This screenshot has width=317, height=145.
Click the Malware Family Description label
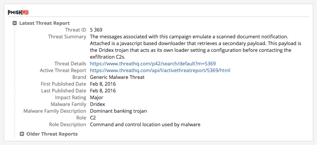tap(55, 111)
